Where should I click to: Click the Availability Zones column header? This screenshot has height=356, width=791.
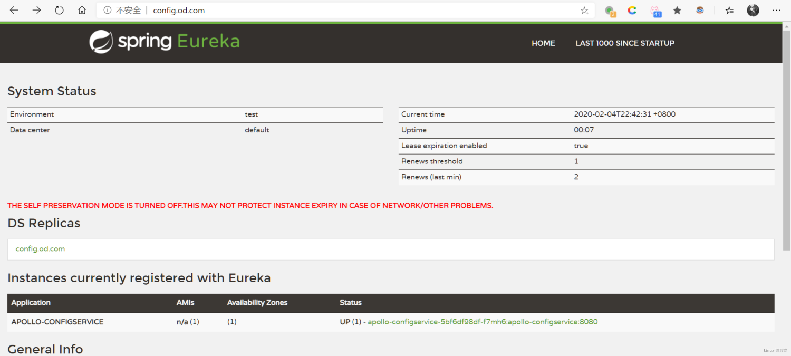(x=257, y=303)
